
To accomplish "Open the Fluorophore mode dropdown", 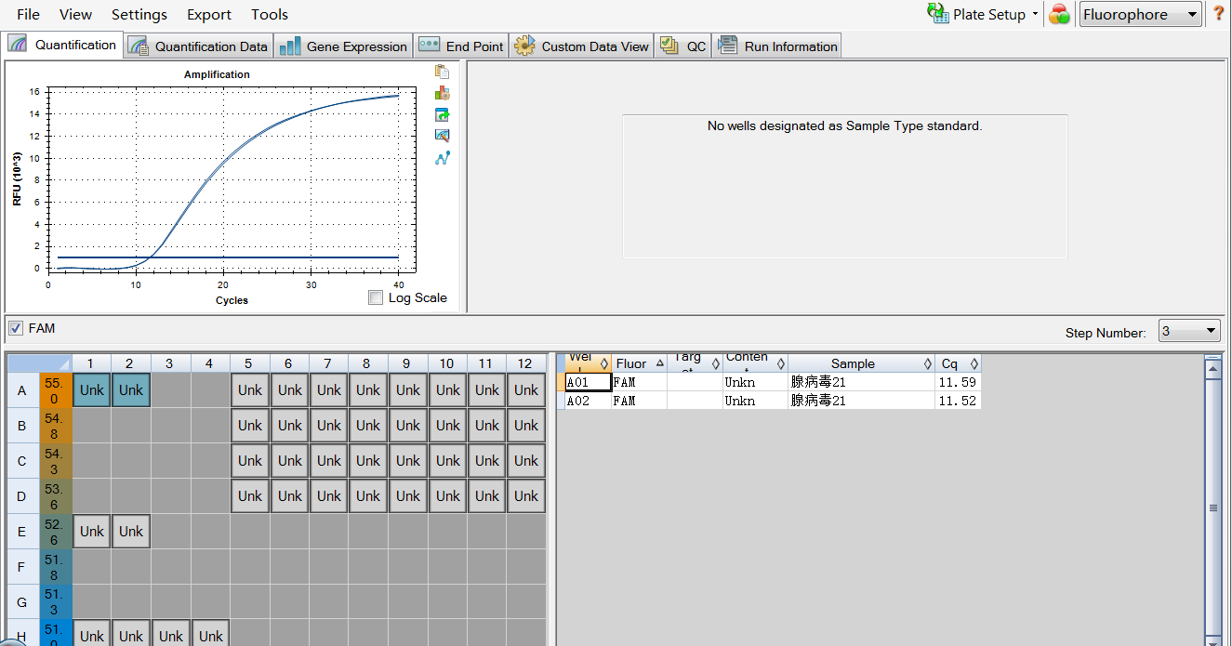I will click(x=1140, y=15).
